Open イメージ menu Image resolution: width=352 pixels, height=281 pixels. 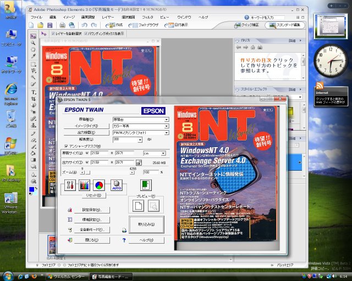click(x=69, y=17)
